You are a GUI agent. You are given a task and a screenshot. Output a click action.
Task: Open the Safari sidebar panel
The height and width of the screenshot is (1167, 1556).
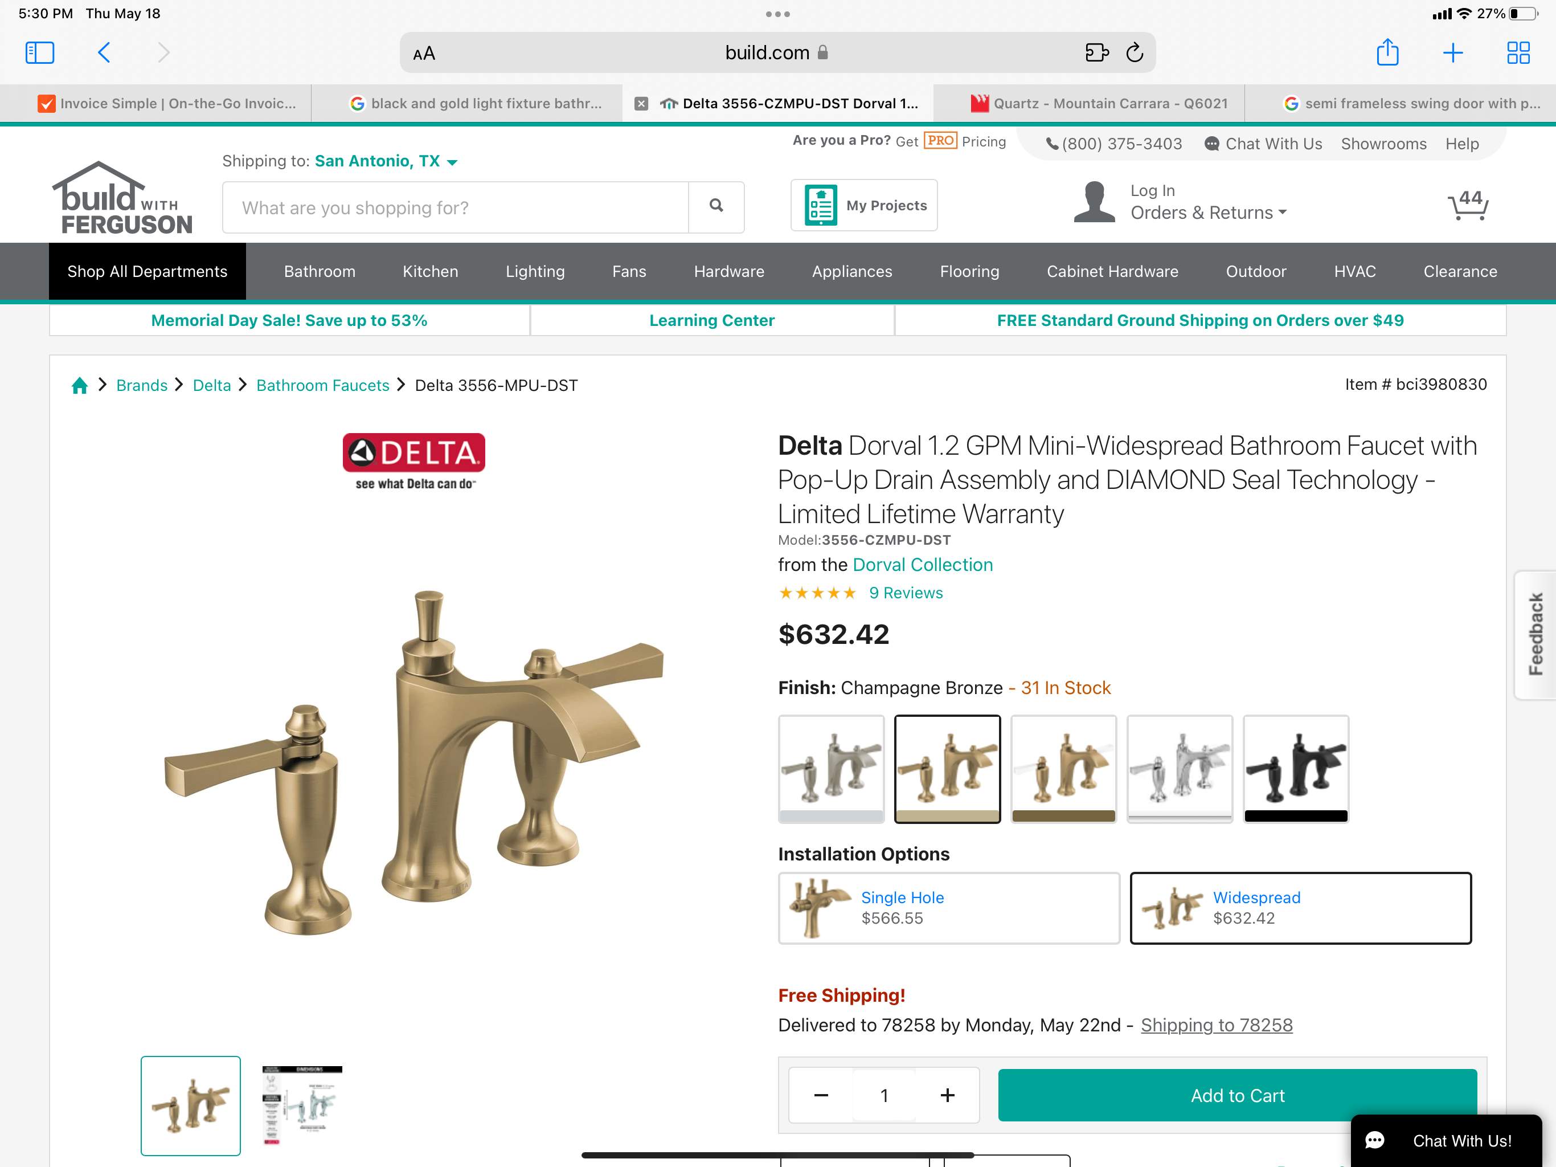(x=39, y=53)
